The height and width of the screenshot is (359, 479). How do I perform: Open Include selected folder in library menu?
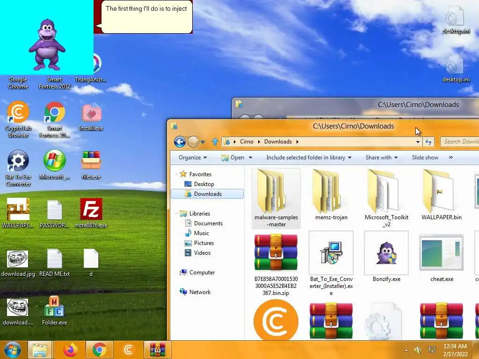click(309, 158)
